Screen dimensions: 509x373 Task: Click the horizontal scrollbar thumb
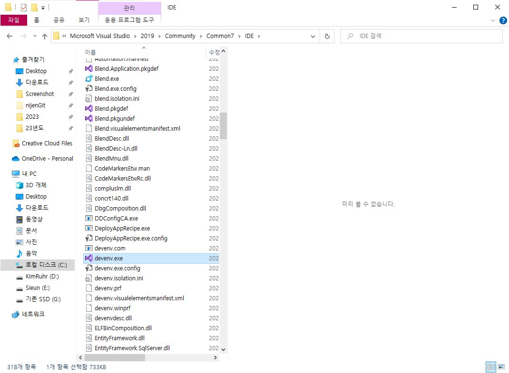pyautogui.click(x=115, y=357)
